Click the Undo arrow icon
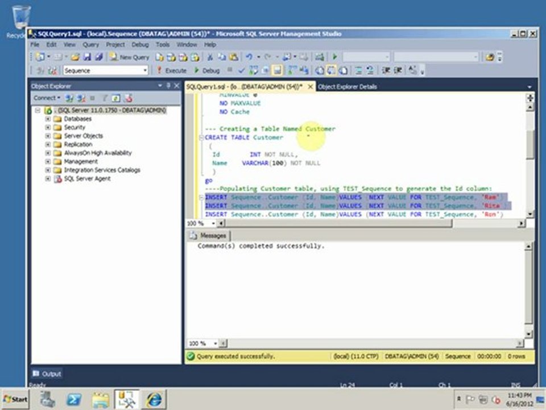Image resolution: width=546 pixels, height=410 pixels. point(249,57)
